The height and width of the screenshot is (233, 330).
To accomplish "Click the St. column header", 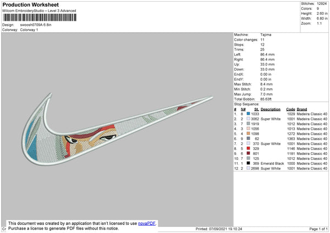I will click(x=256, y=109).
